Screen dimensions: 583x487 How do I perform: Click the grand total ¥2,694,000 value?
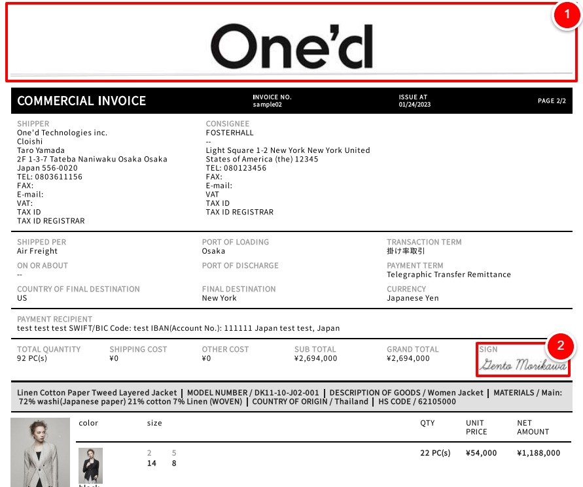(x=408, y=358)
